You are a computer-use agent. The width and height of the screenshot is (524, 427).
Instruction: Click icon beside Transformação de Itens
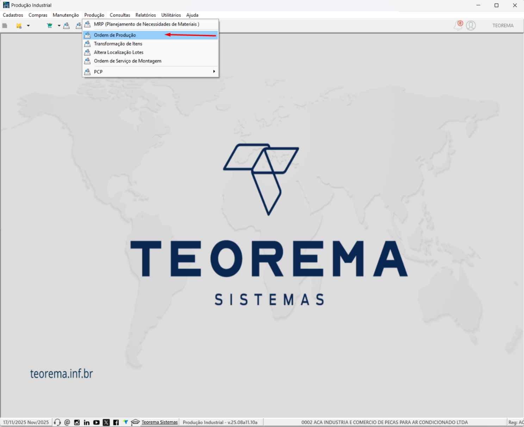(x=87, y=44)
